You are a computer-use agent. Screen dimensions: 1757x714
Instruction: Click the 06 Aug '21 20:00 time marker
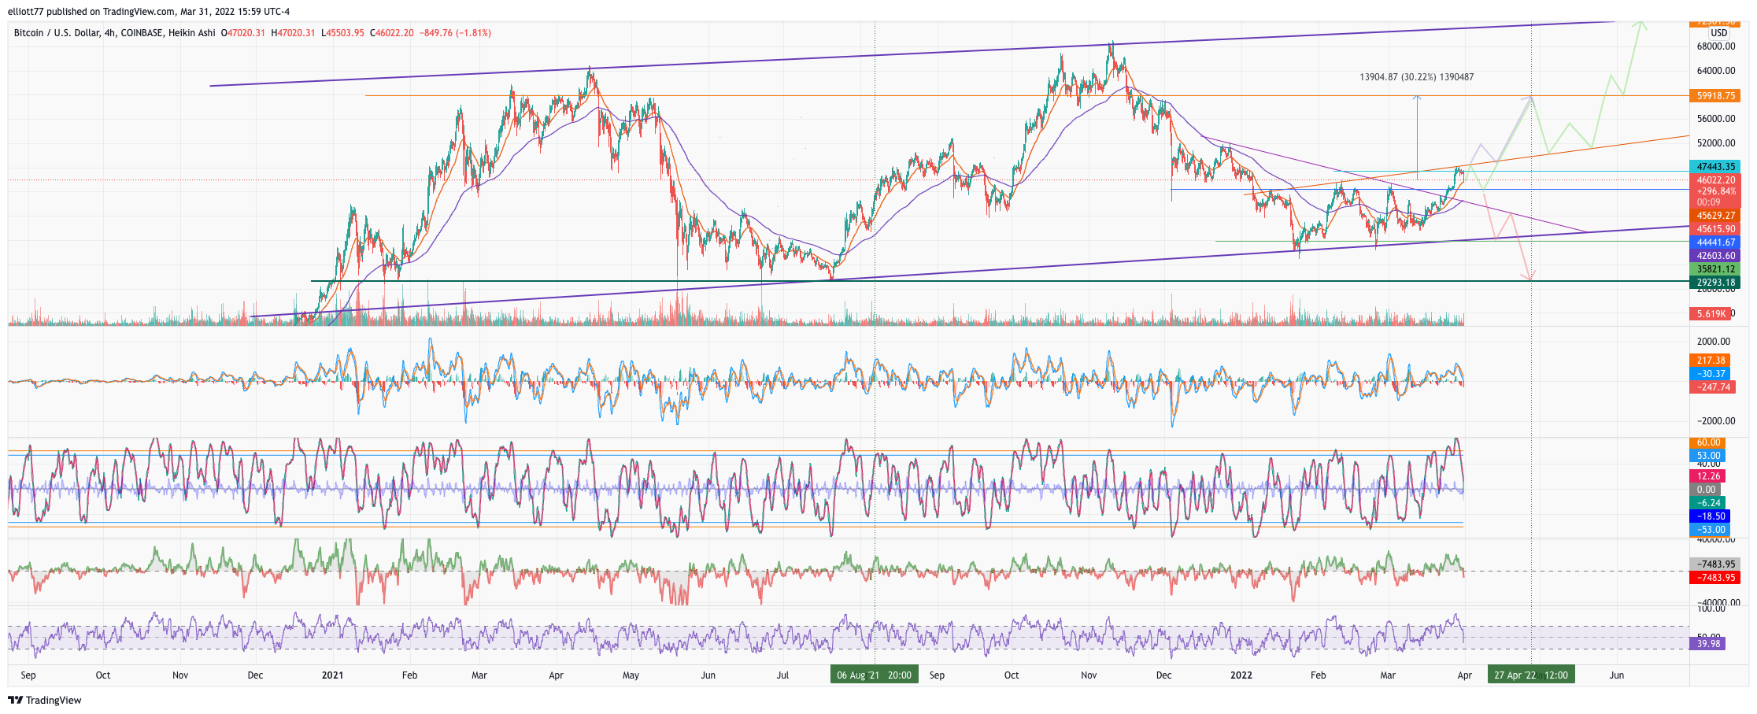pyautogui.click(x=875, y=675)
